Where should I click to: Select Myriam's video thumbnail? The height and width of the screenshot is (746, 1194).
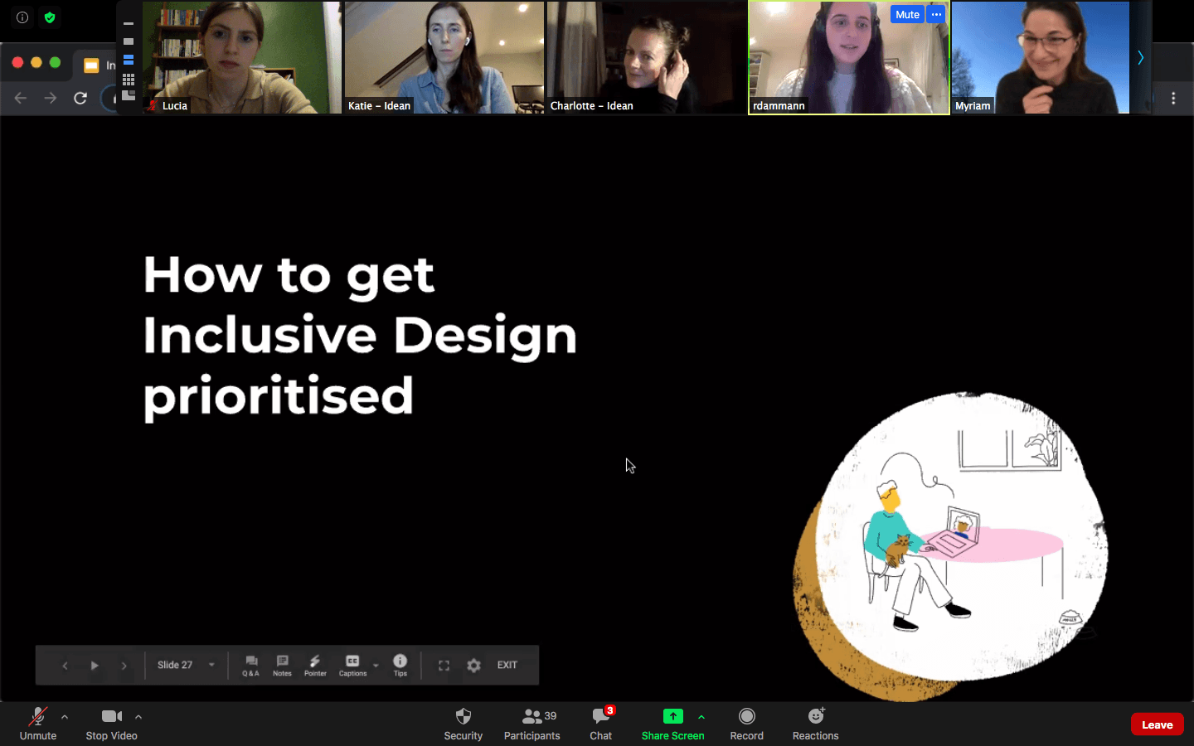point(1041,57)
